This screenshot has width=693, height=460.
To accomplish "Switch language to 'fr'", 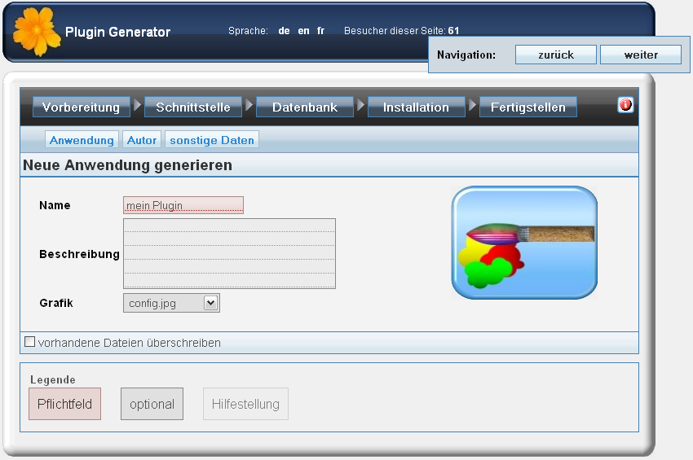I will coord(321,31).
